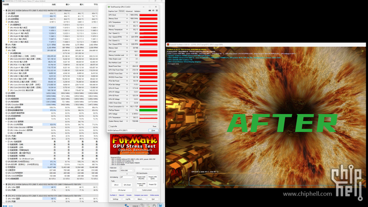This screenshot has width=368, height=207.
Task: Click the GPU-Z tool button in FurMark
Action: click(x=116, y=185)
